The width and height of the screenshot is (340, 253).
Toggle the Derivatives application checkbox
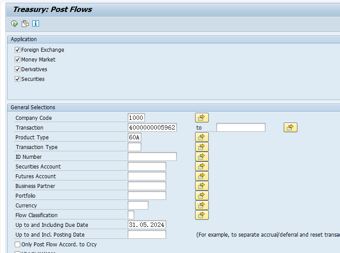point(18,69)
